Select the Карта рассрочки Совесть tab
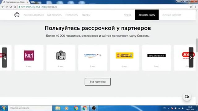198x111 pixels. tap(15, 2)
